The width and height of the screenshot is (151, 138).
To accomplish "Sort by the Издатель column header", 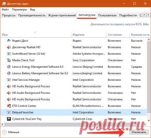I will pyautogui.click(x=89, y=34).
